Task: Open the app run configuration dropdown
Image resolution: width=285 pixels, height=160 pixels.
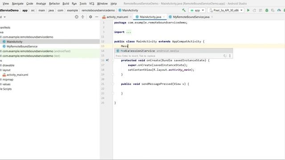Action: click(x=197, y=10)
